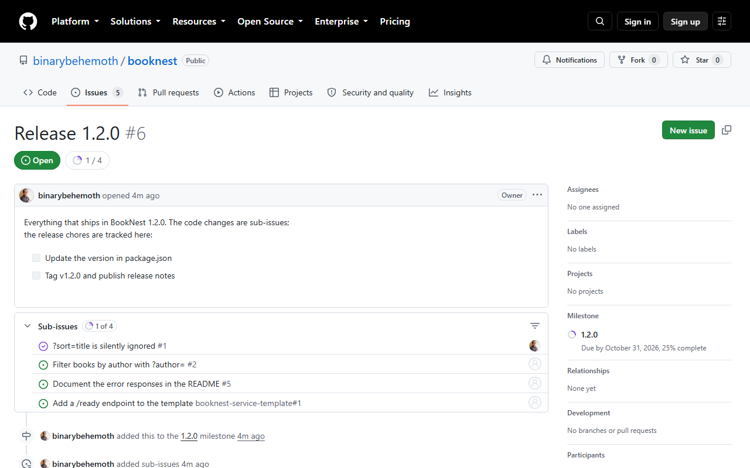Screen dimensions: 750x468
Task: Open sub-issue 'Document the error responses in the README'
Action: click(136, 384)
